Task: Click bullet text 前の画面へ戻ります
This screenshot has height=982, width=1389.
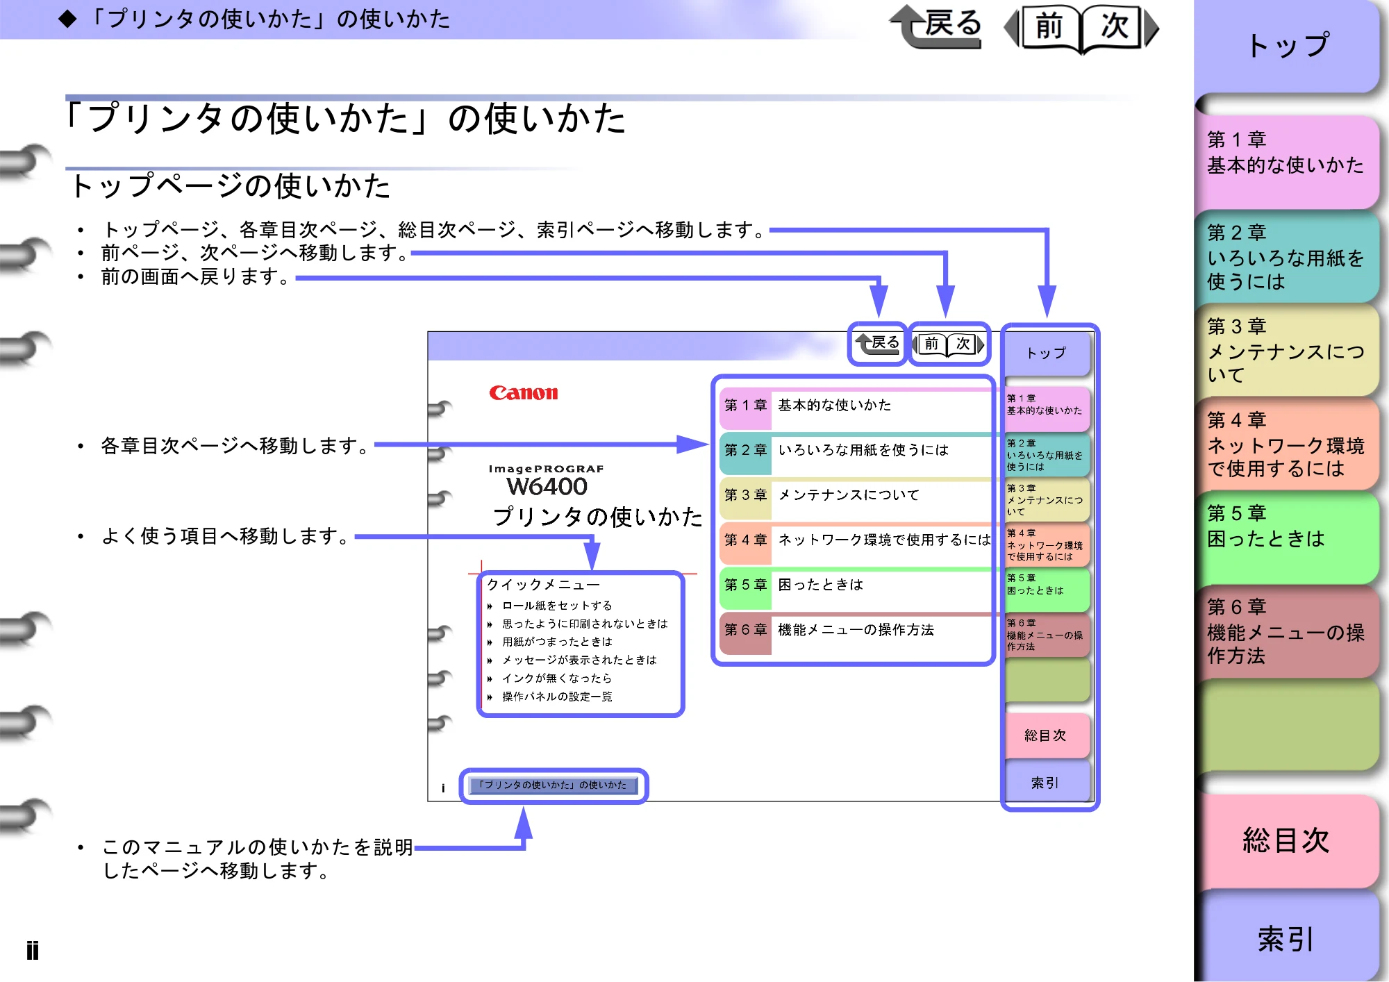Action: [x=196, y=276]
